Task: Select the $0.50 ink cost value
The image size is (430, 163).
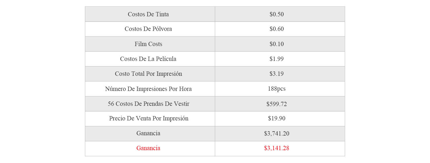Action: point(277,14)
